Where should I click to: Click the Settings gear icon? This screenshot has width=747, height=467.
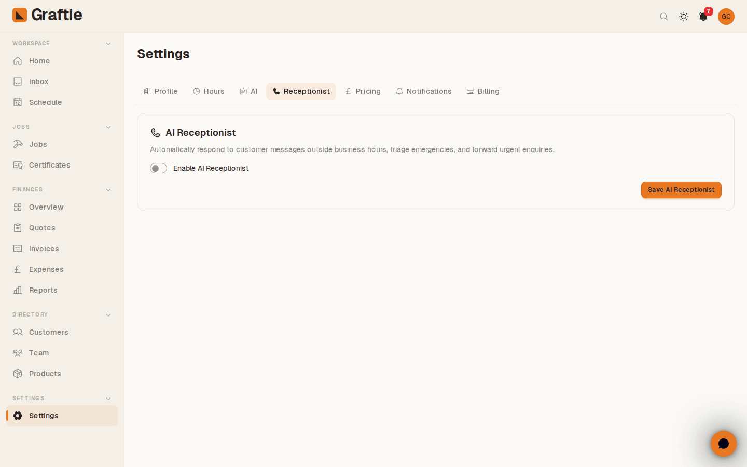[x=18, y=416]
